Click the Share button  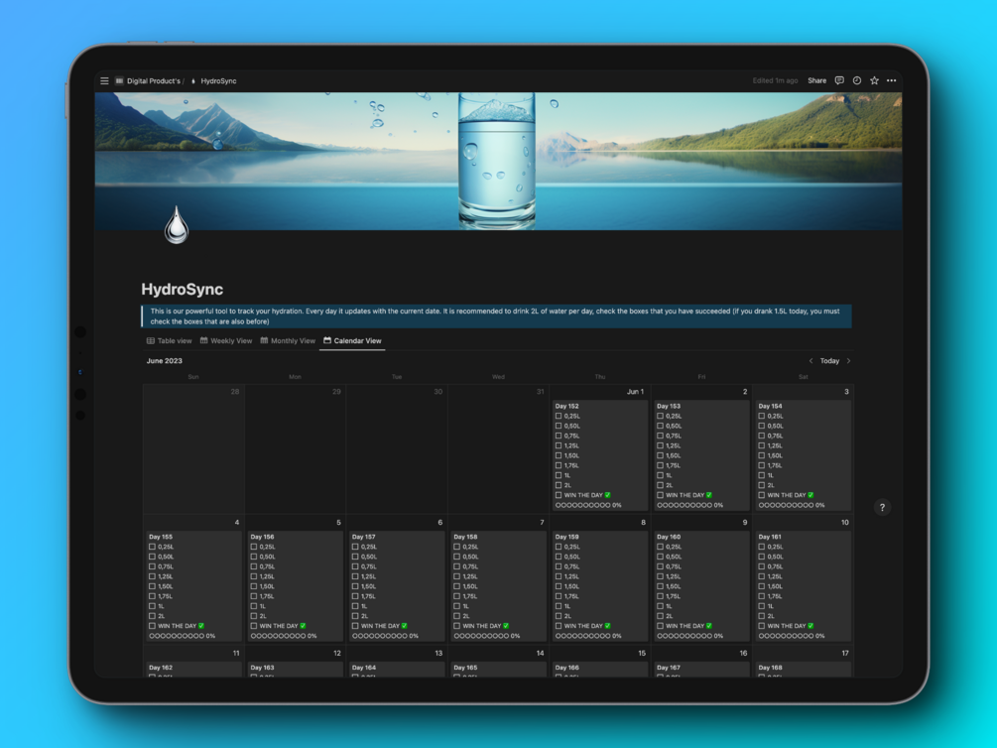click(x=817, y=80)
